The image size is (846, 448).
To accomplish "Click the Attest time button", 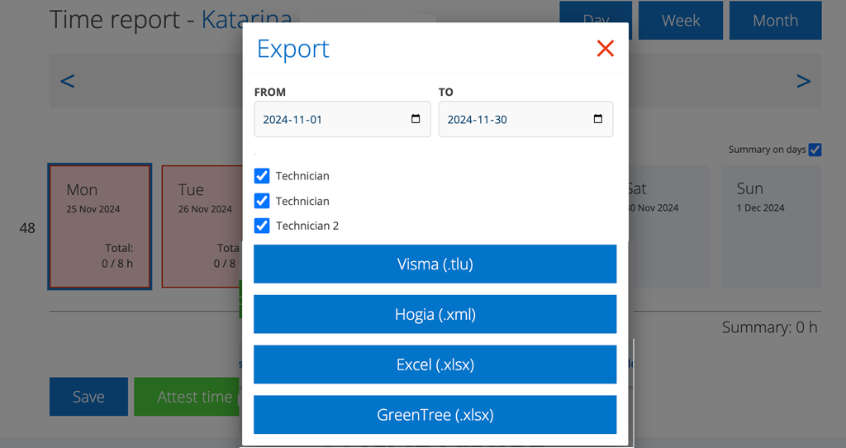I will click(188, 397).
